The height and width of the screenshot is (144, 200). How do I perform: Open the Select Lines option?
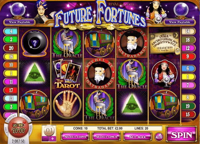106,137
